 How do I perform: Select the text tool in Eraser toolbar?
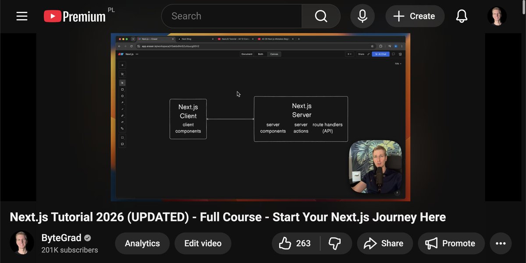pyautogui.click(x=122, y=122)
